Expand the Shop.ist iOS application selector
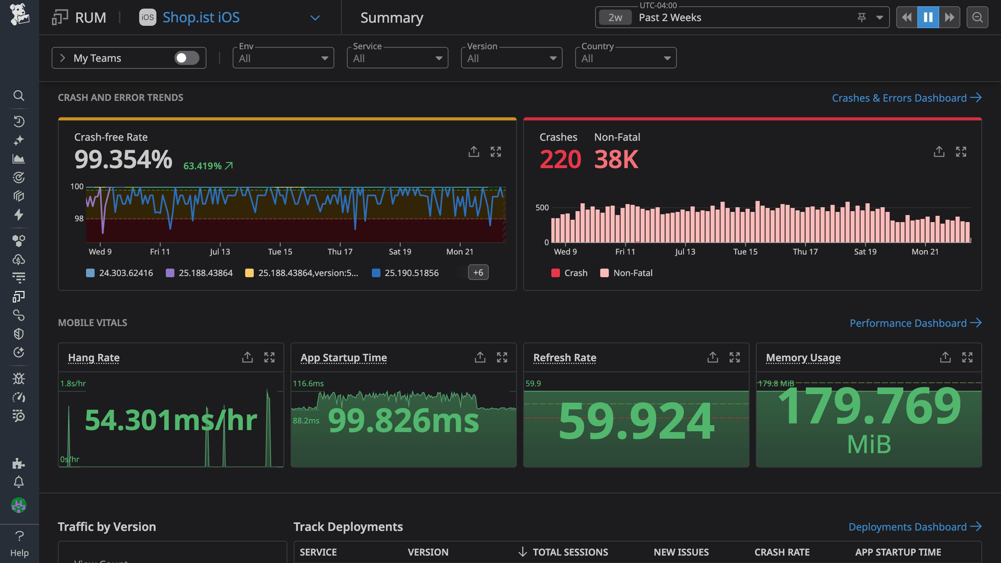The image size is (1001, 563). pyautogui.click(x=315, y=18)
